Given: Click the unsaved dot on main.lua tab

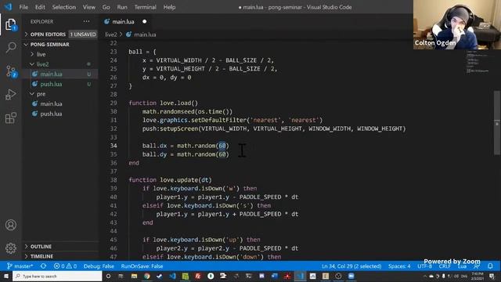Looking at the screenshot, I should point(144,21).
